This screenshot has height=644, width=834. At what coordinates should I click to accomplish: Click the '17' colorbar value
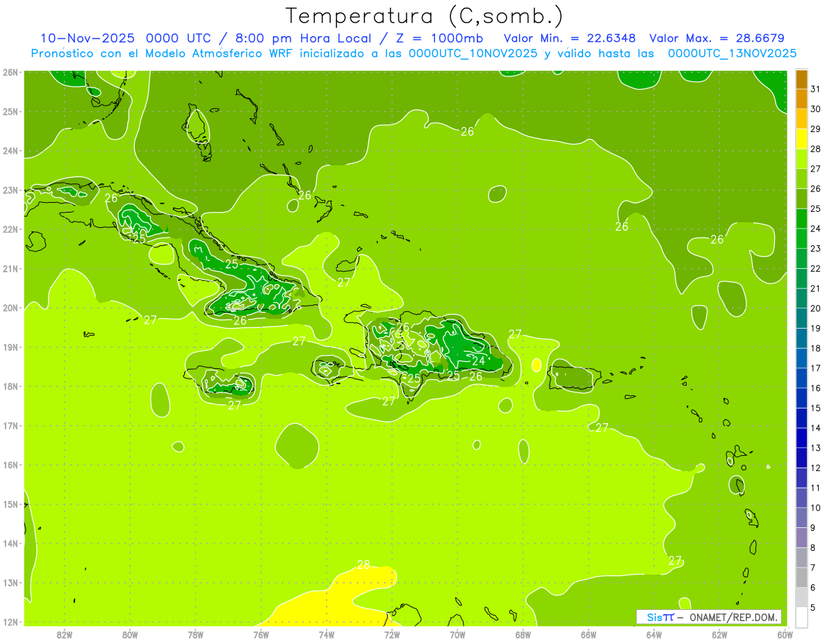[816, 368]
